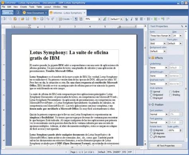Close the New Document tab
Viewport: 189px width, 155px height.
(x=46, y=13)
